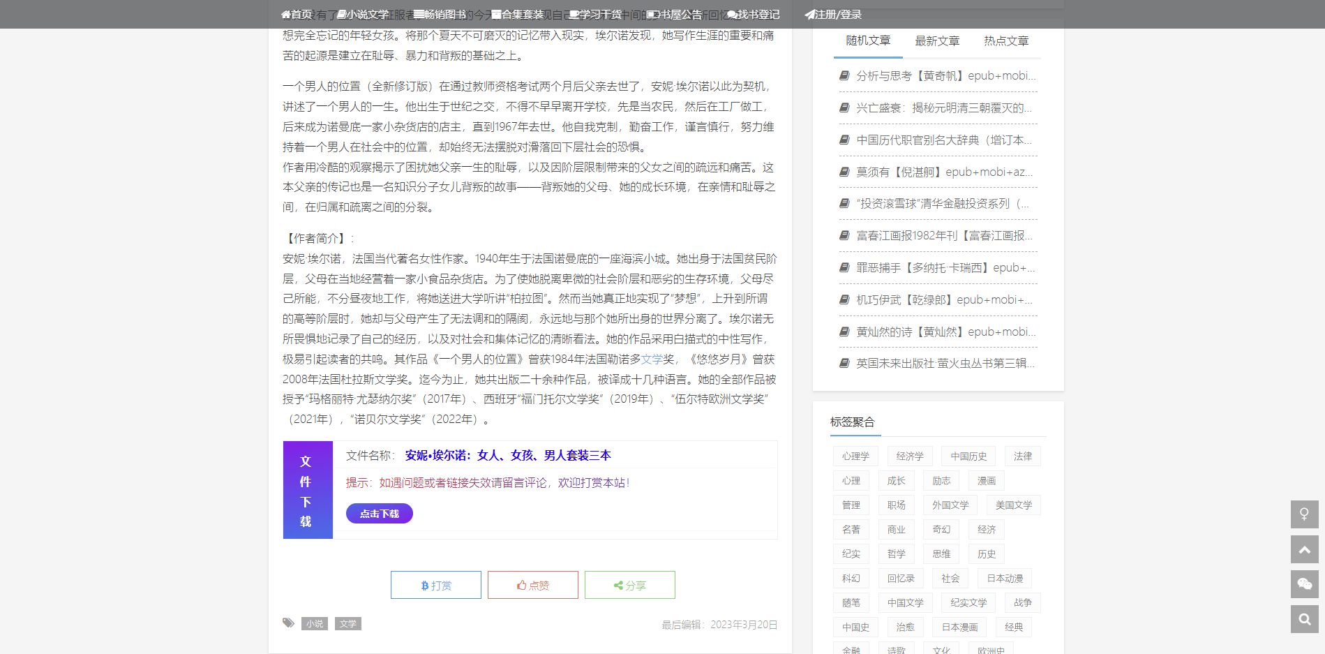Click the 小说 tag below the article
1325x654 pixels.
315,623
